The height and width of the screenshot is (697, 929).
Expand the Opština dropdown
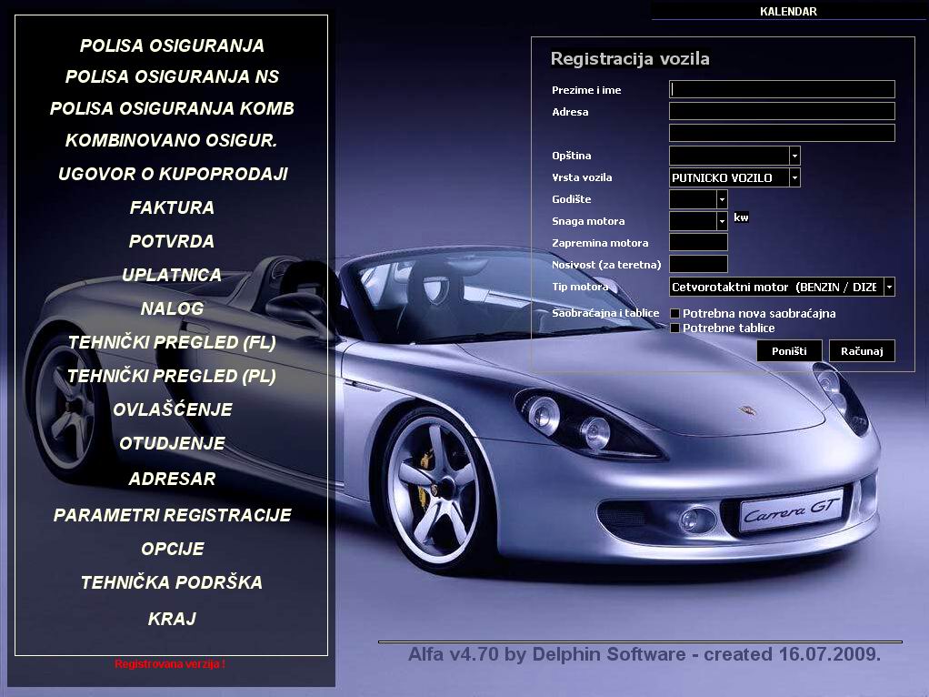794,156
